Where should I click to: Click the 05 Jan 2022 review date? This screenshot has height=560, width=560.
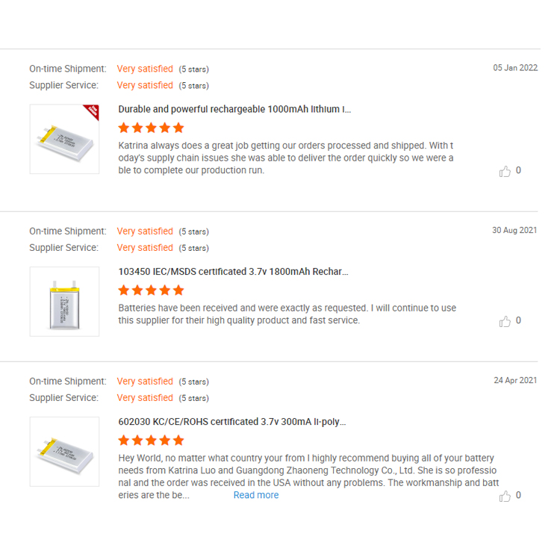[x=515, y=68]
